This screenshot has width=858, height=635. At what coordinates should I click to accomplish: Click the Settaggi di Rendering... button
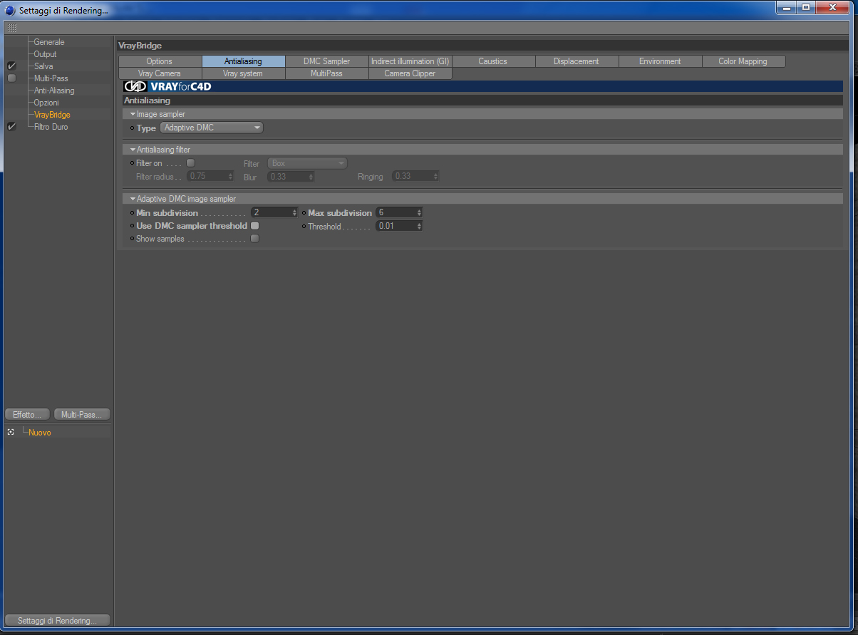57,620
